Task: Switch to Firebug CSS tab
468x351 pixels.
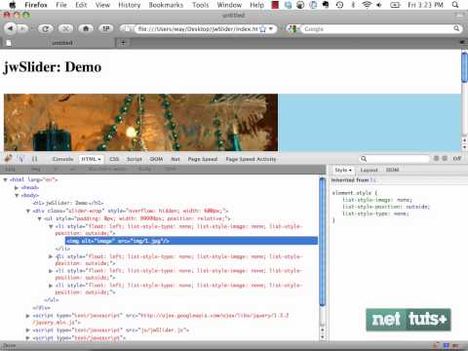Action: [x=114, y=159]
